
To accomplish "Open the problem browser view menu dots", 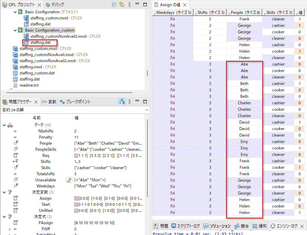I will coord(129,102).
